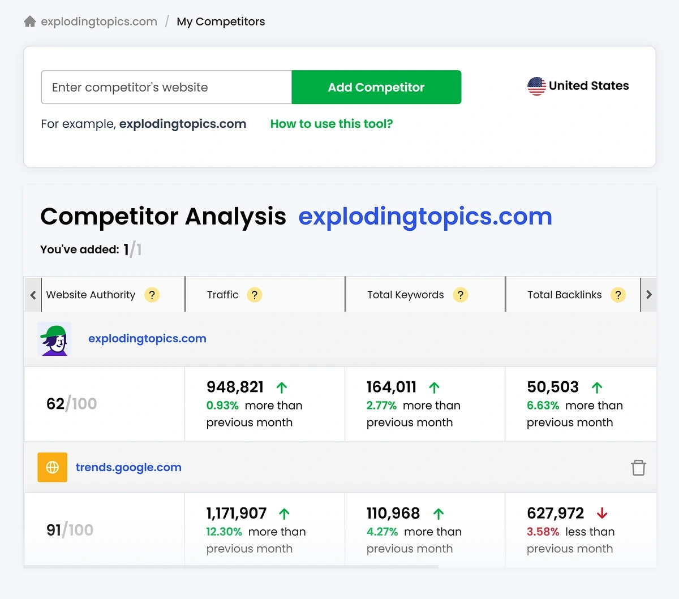
Task: Click Traffic column header
Action: coord(222,295)
